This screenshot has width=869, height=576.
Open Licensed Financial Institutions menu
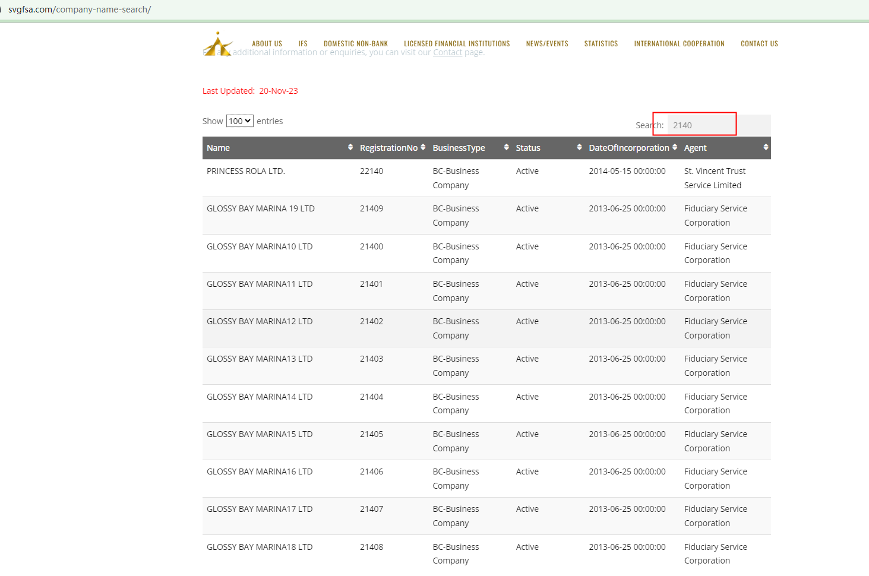(x=457, y=44)
